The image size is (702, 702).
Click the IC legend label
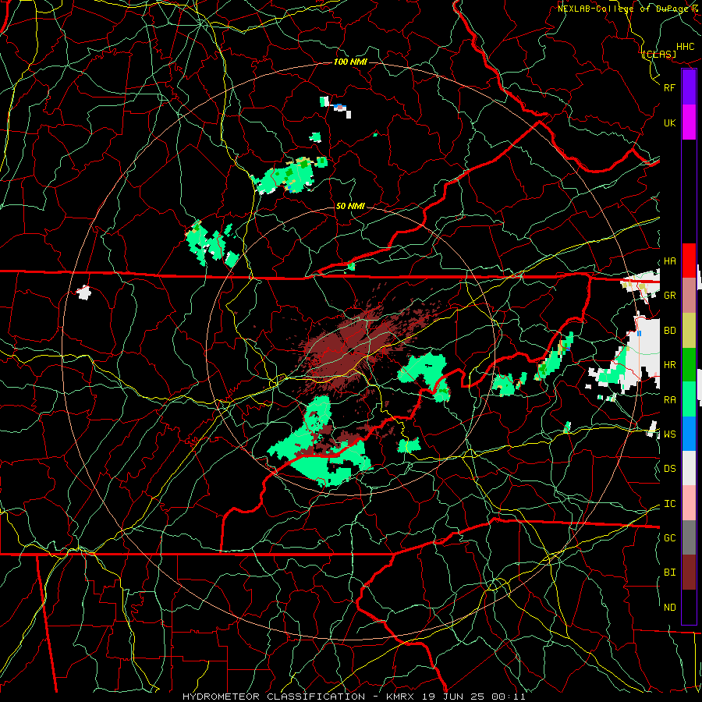tap(669, 504)
